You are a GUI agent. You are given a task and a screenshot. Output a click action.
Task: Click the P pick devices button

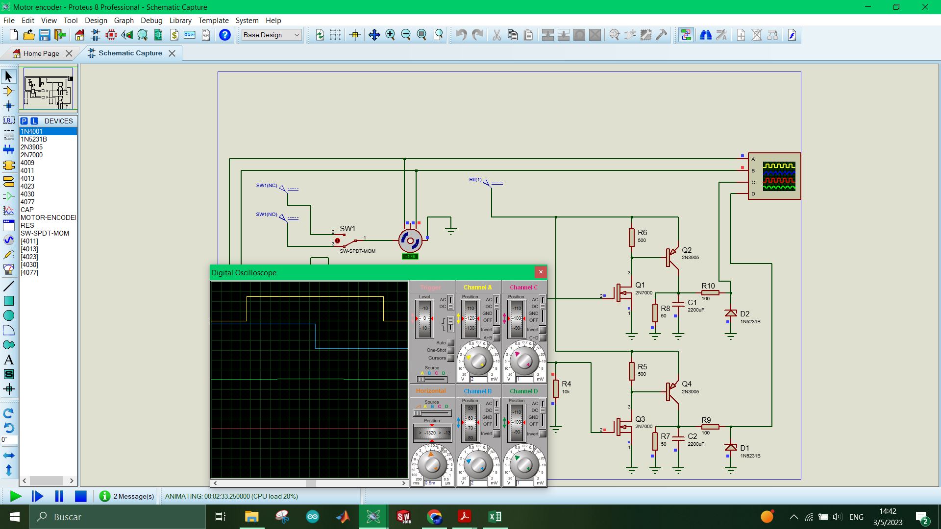point(24,121)
